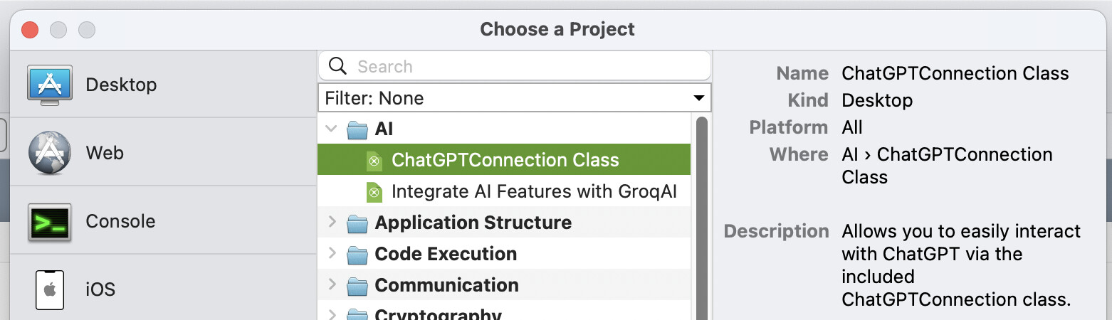Select the Desktop project type icon
The height and width of the screenshot is (320, 1112).
[x=50, y=85]
